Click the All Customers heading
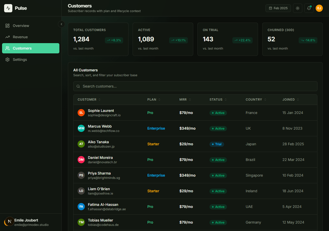This screenshot has width=329, height=231. (86, 70)
